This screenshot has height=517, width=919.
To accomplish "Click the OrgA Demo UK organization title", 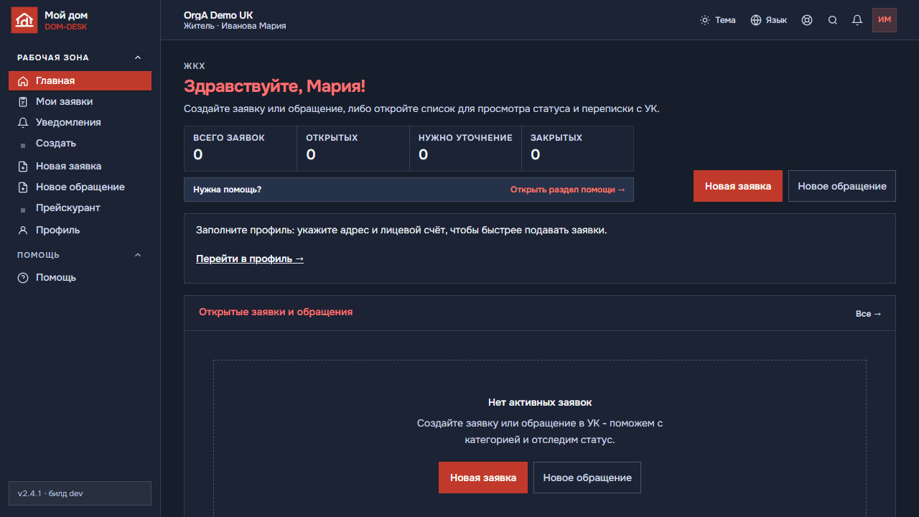I will (x=218, y=15).
